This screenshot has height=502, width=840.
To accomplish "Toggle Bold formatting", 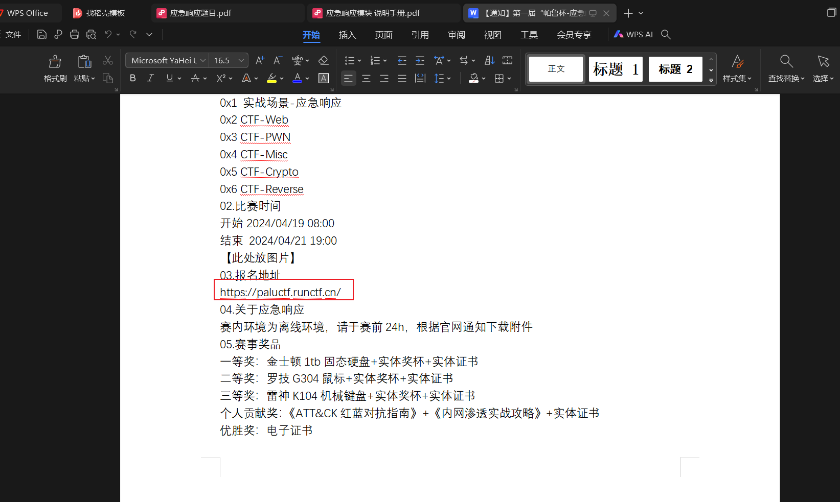I will [133, 78].
